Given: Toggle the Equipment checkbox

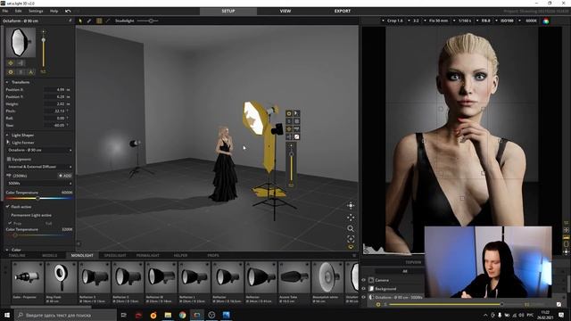Looking at the screenshot, I should (x=9, y=159).
